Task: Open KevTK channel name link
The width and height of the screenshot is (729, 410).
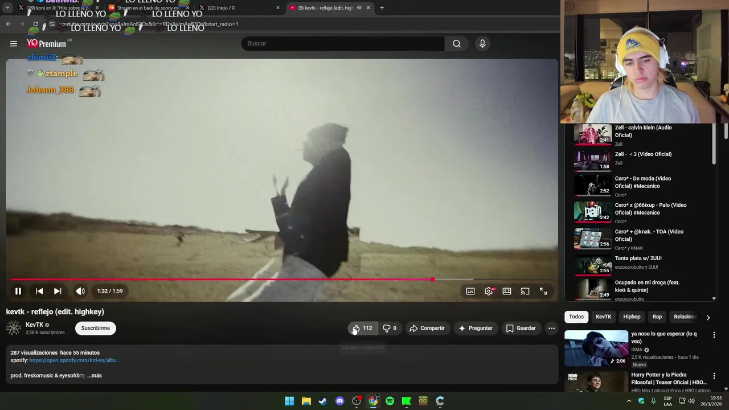Action: pyautogui.click(x=34, y=325)
